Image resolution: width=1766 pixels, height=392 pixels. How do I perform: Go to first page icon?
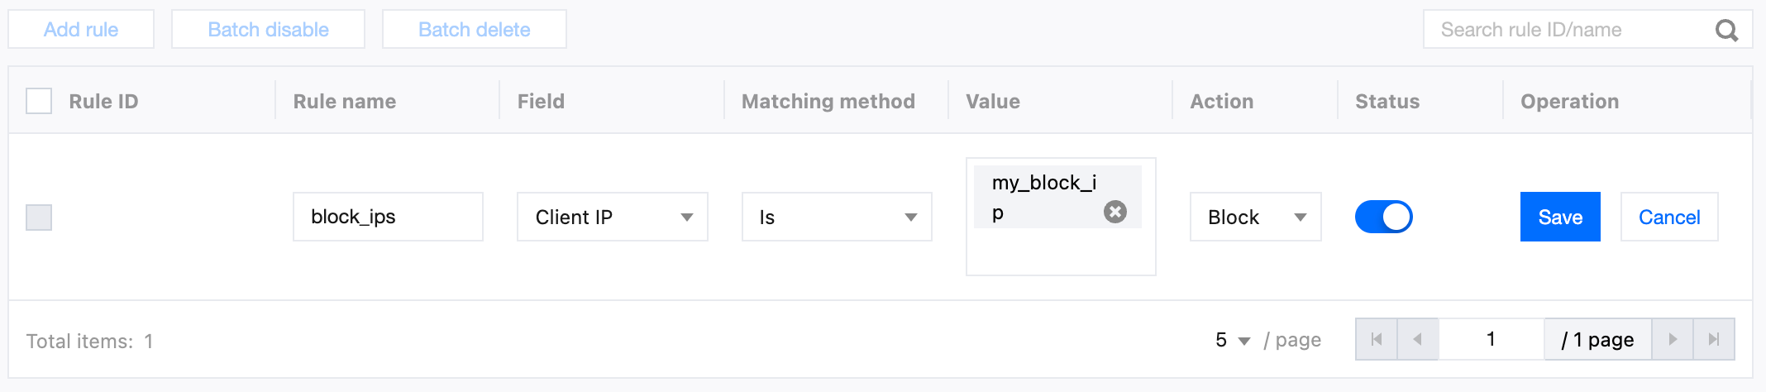[x=1377, y=339]
